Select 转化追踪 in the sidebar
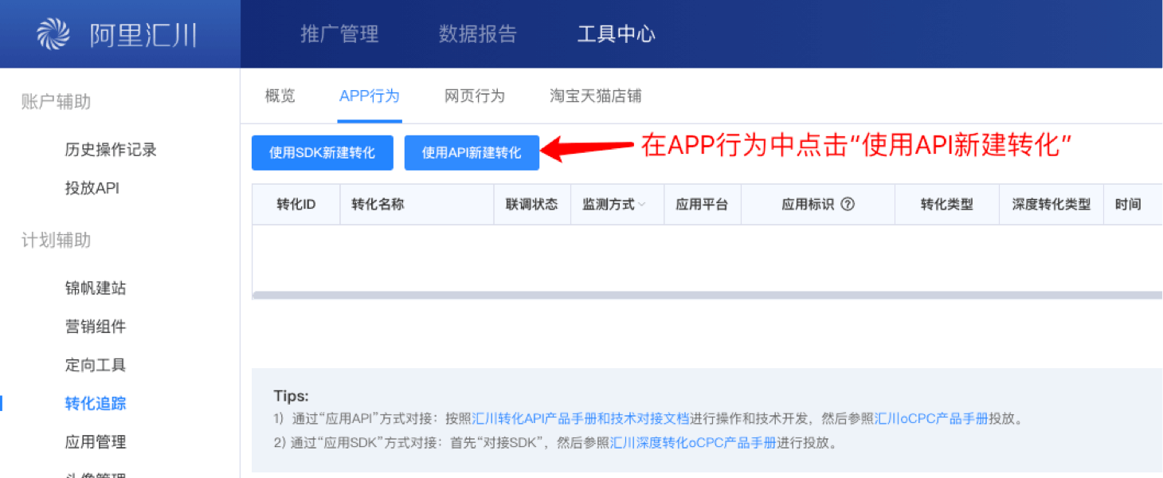The width and height of the screenshot is (1163, 478). click(x=96, y=403)
